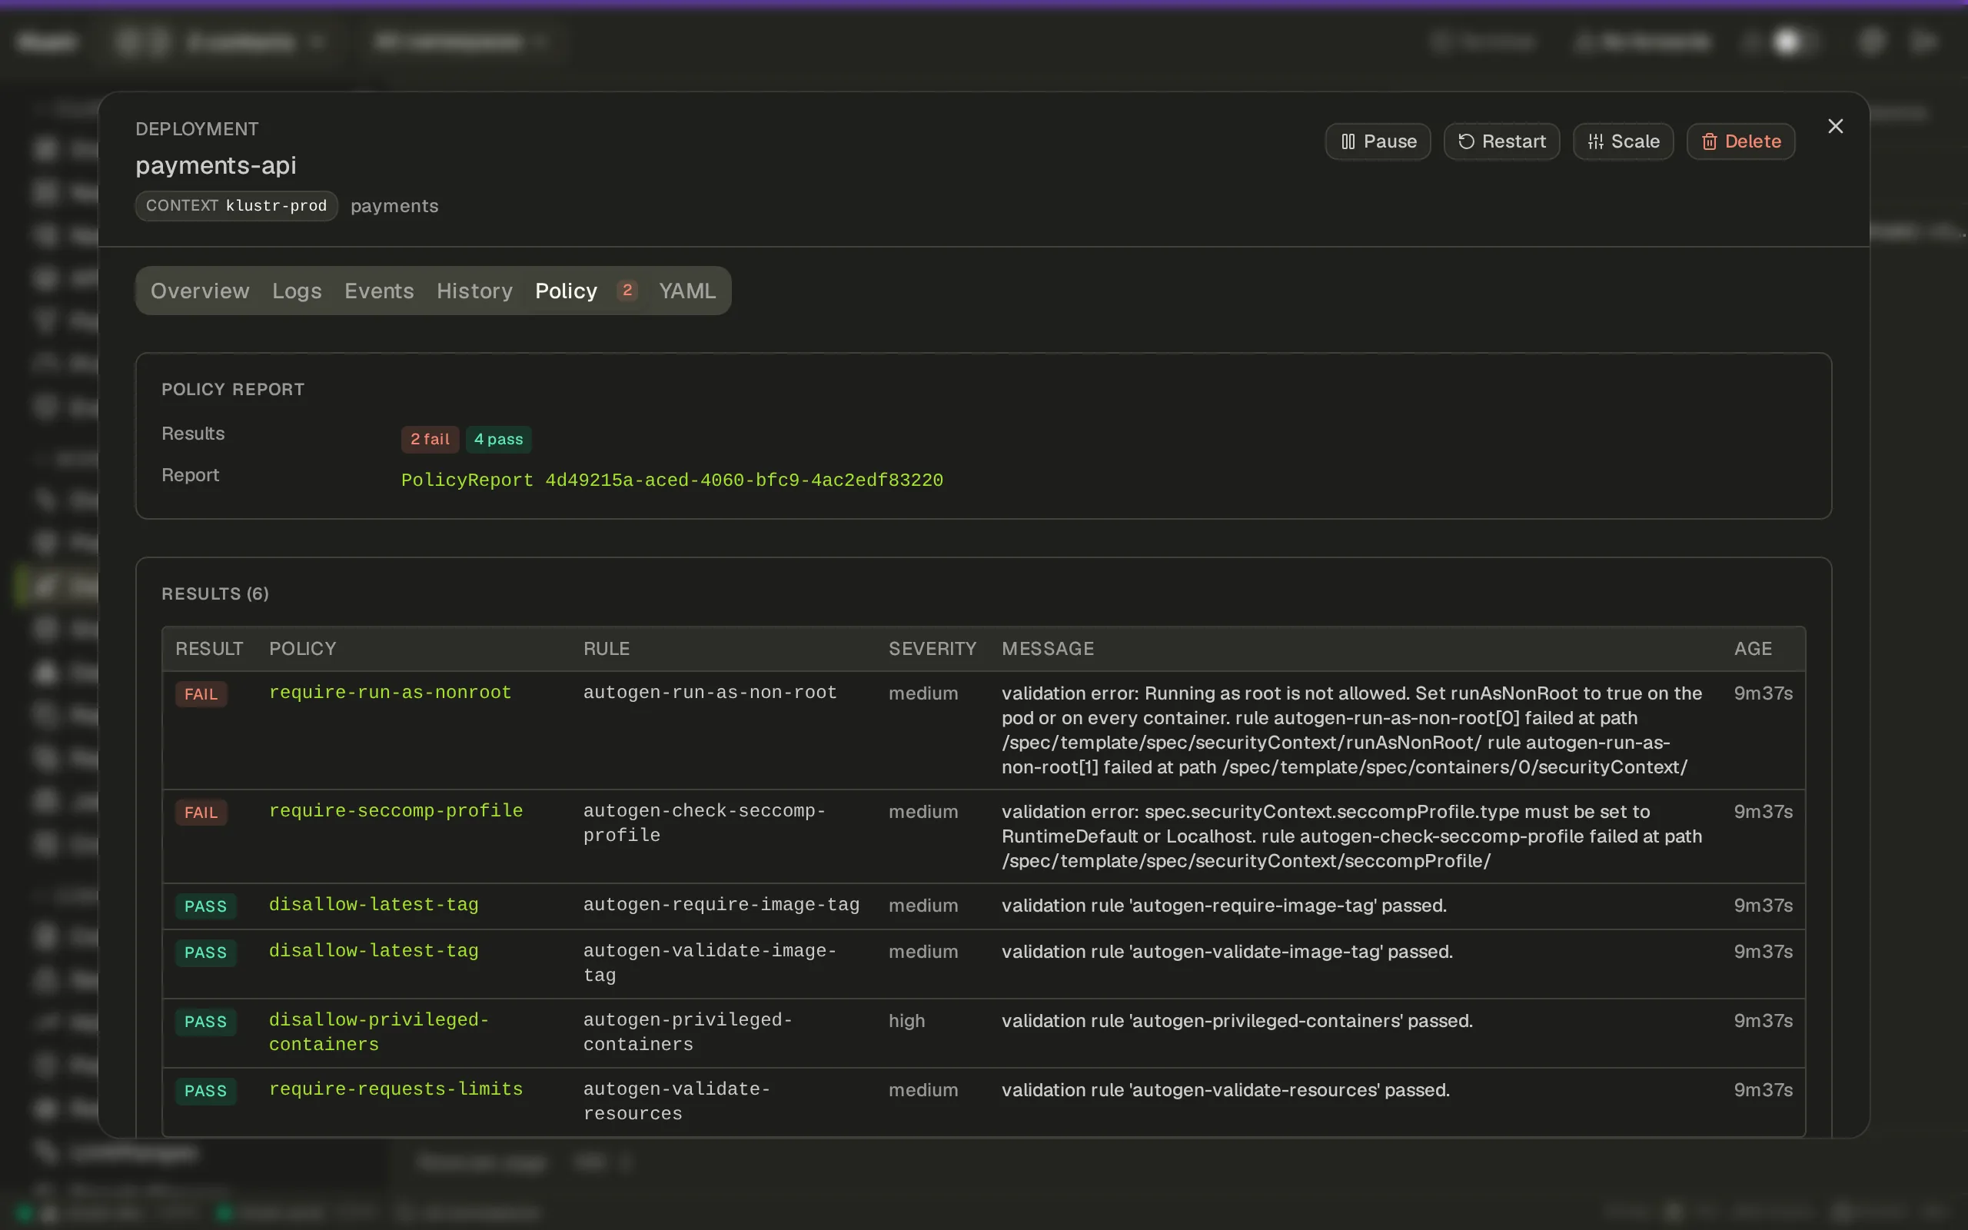Click the RESULT column header
Screen dimensions: 1968x1230
coord(209,648)
